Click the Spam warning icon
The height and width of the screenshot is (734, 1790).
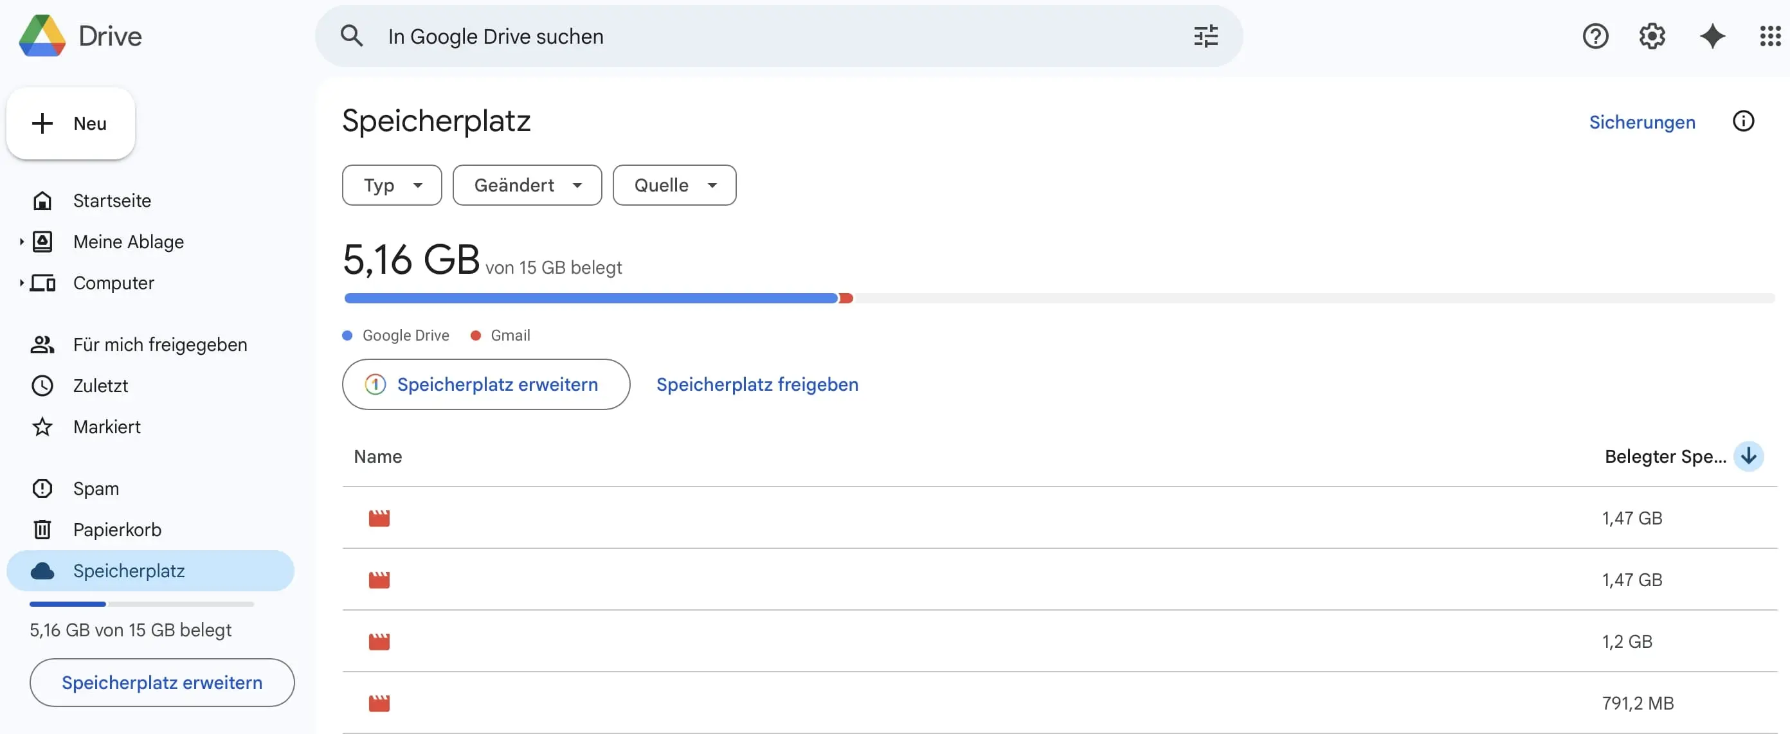(x=42, y=488)
